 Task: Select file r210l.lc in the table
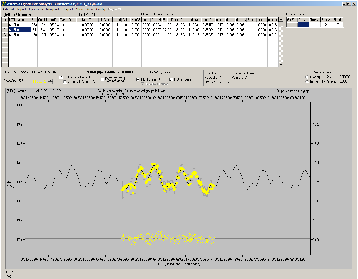(x=20, y=25)
